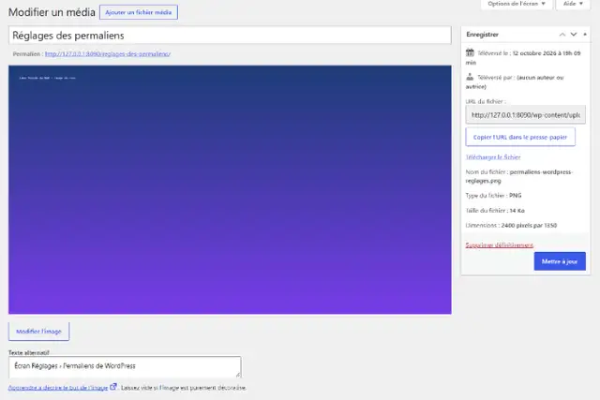Screen dimensions: 600x400
Task: Click the calendar icon beside upload date
Action: click(x=470, y=52)
